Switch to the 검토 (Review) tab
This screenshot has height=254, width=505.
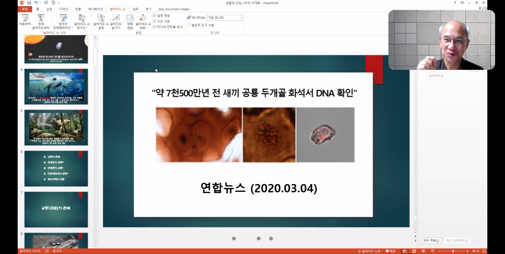point(136,9)
